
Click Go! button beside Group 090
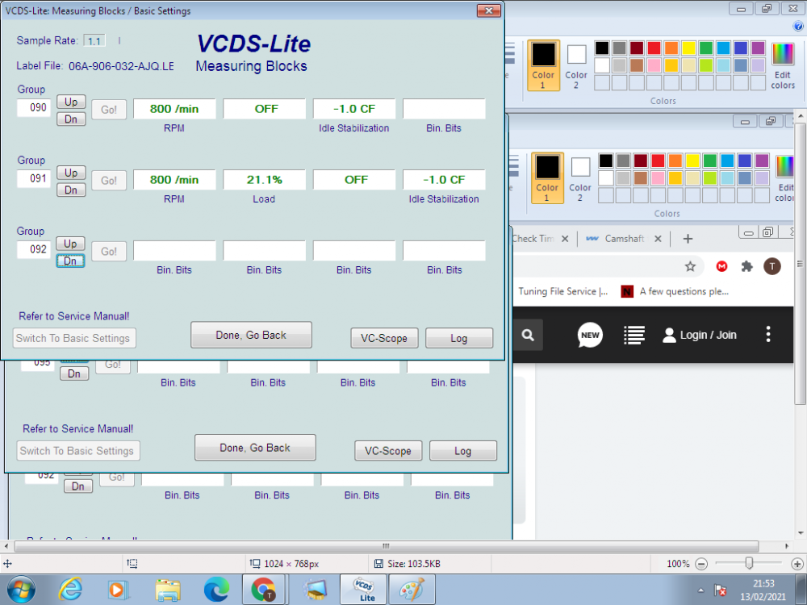pos(109,110)
